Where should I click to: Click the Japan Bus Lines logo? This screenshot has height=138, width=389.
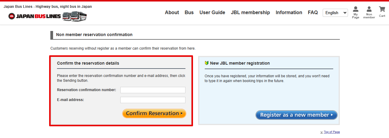[35, 16]
